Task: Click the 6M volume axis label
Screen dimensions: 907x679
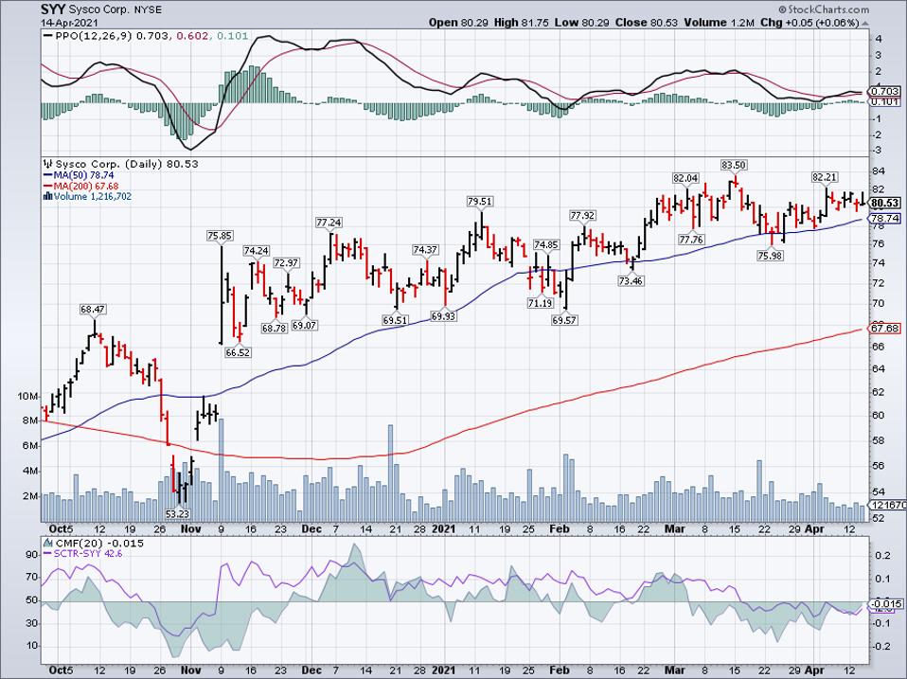Action: (x=30, y=445)
